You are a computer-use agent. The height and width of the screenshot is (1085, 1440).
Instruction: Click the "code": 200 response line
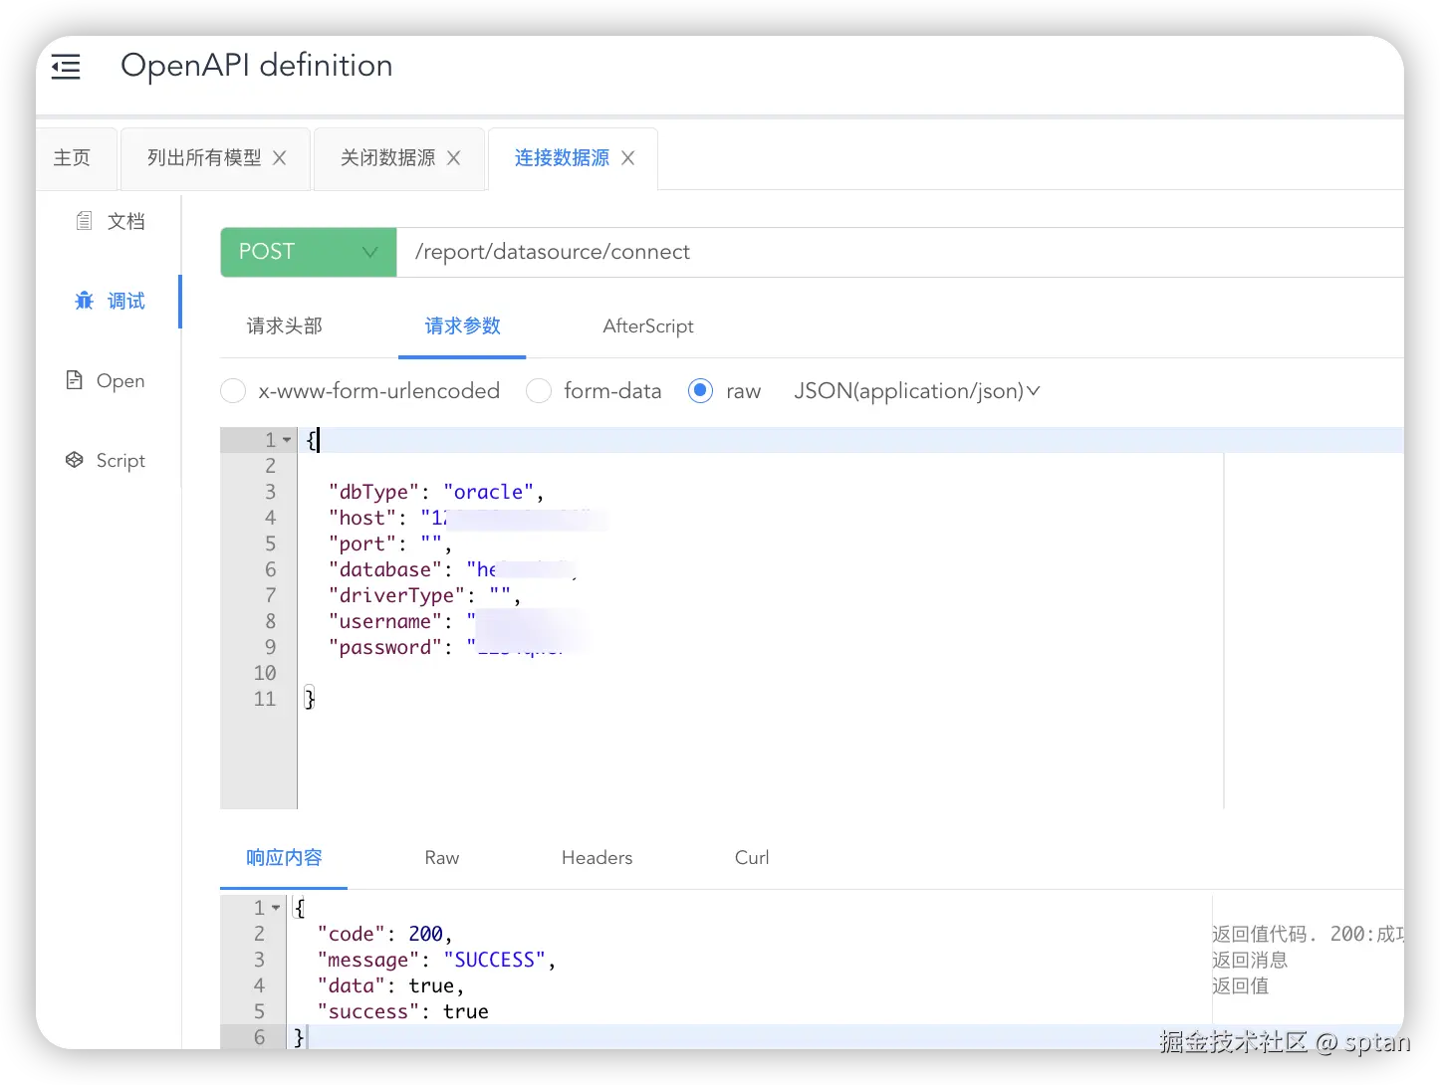tap(385, 934)
